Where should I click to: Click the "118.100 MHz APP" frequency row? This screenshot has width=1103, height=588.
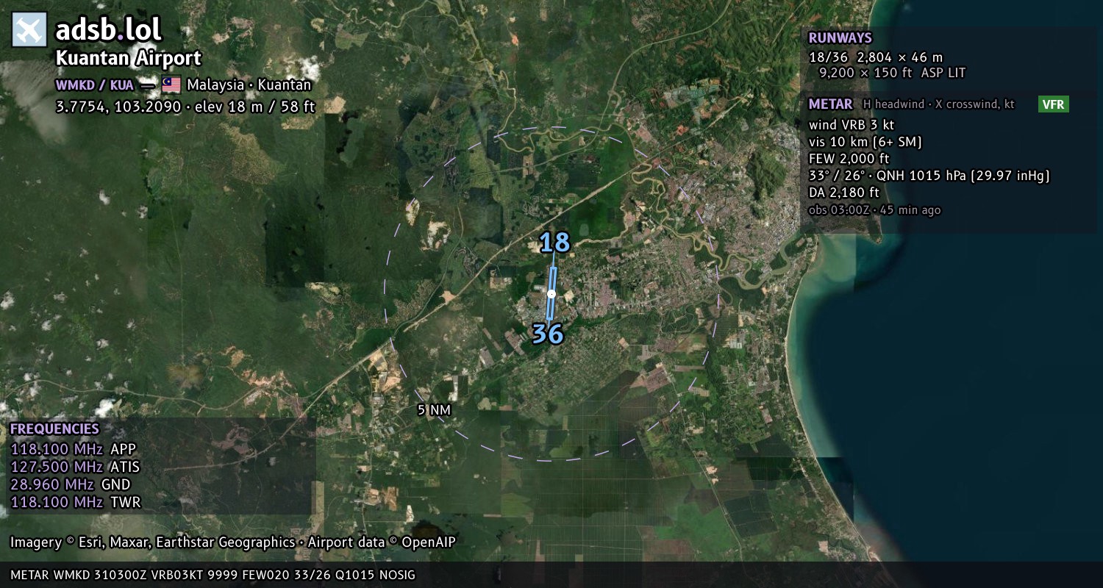74,449
